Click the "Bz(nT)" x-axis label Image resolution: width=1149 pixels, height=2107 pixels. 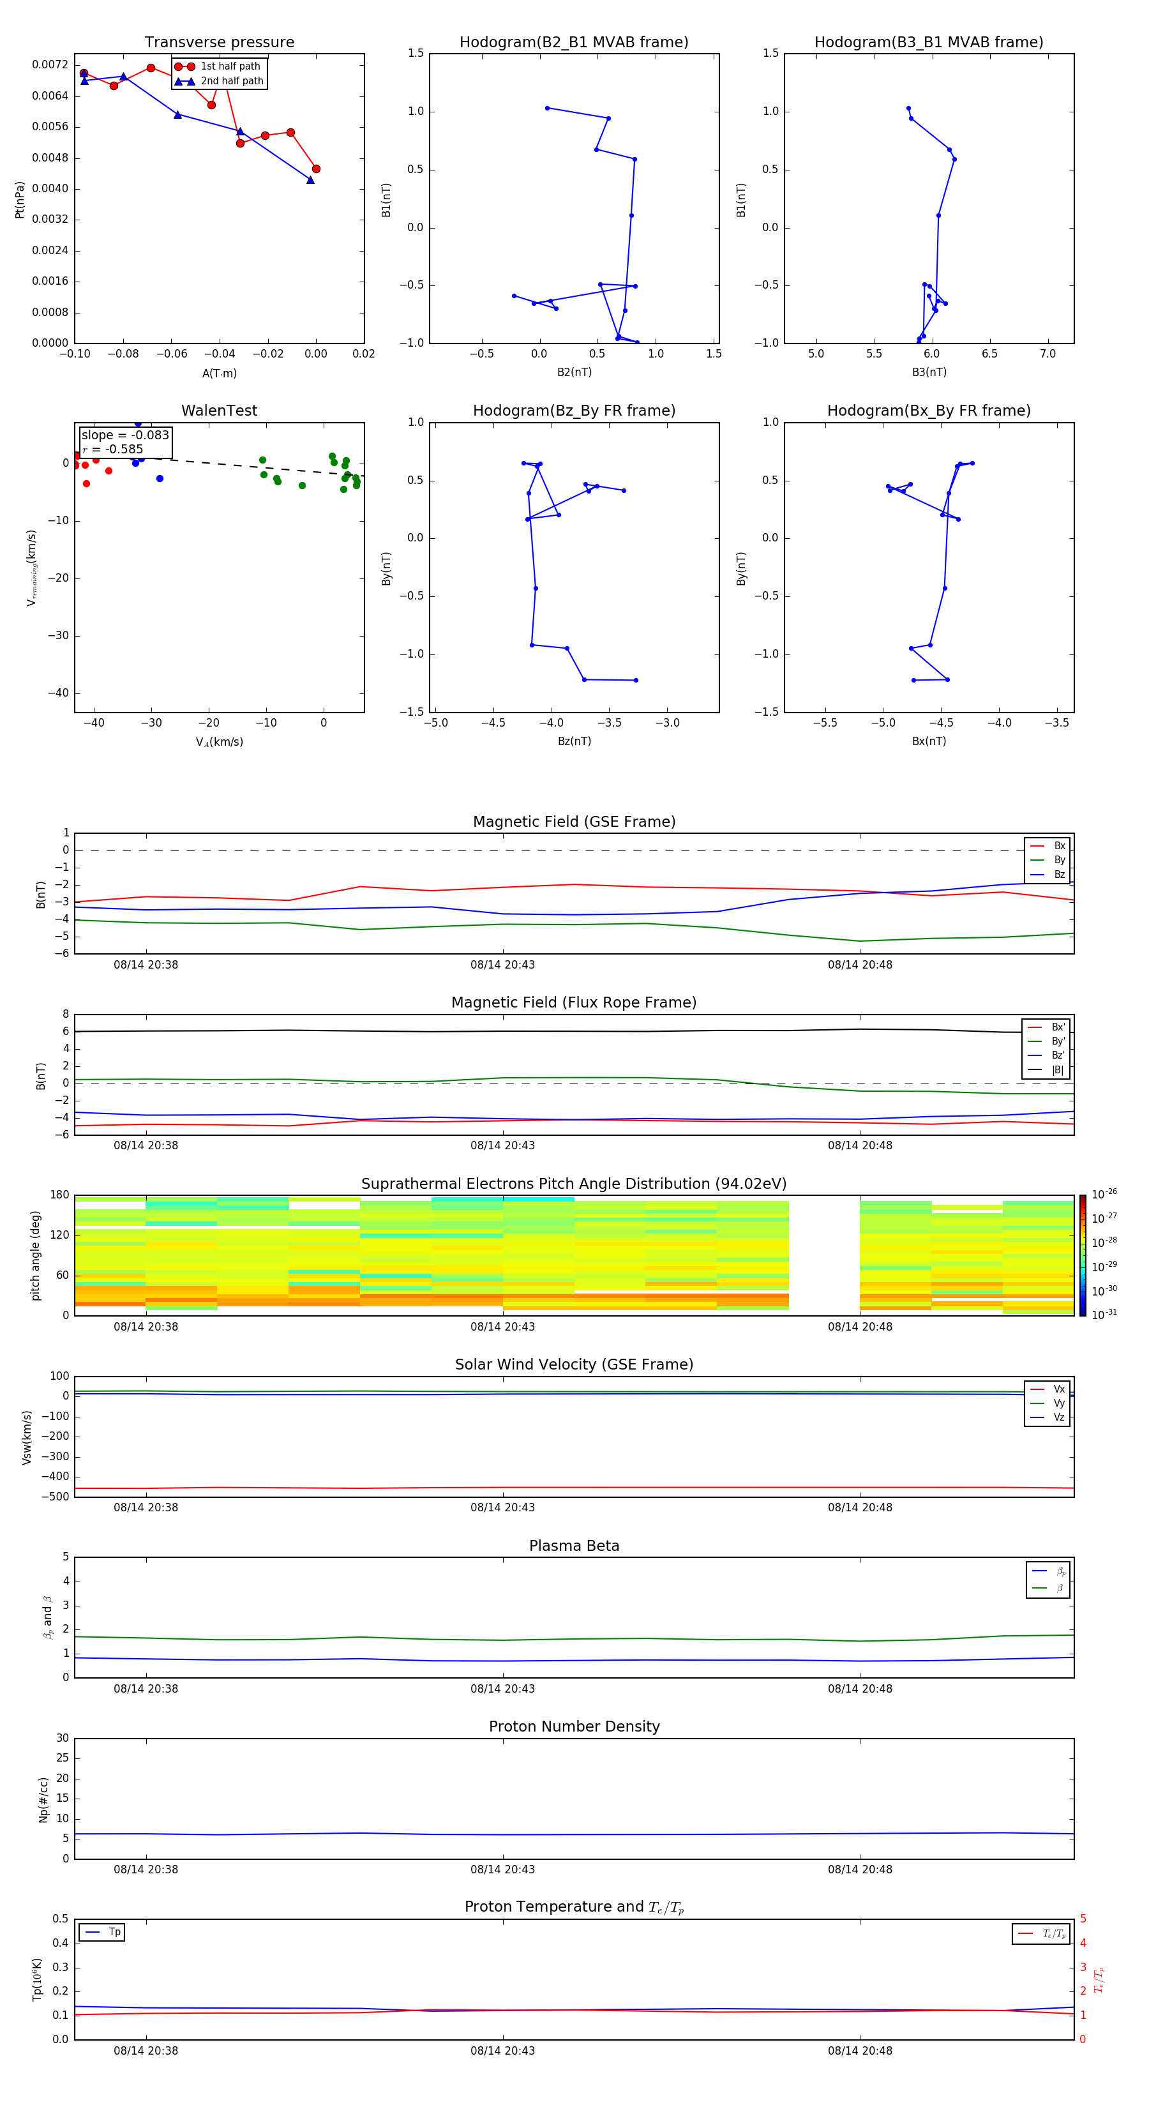pos(574,741)
